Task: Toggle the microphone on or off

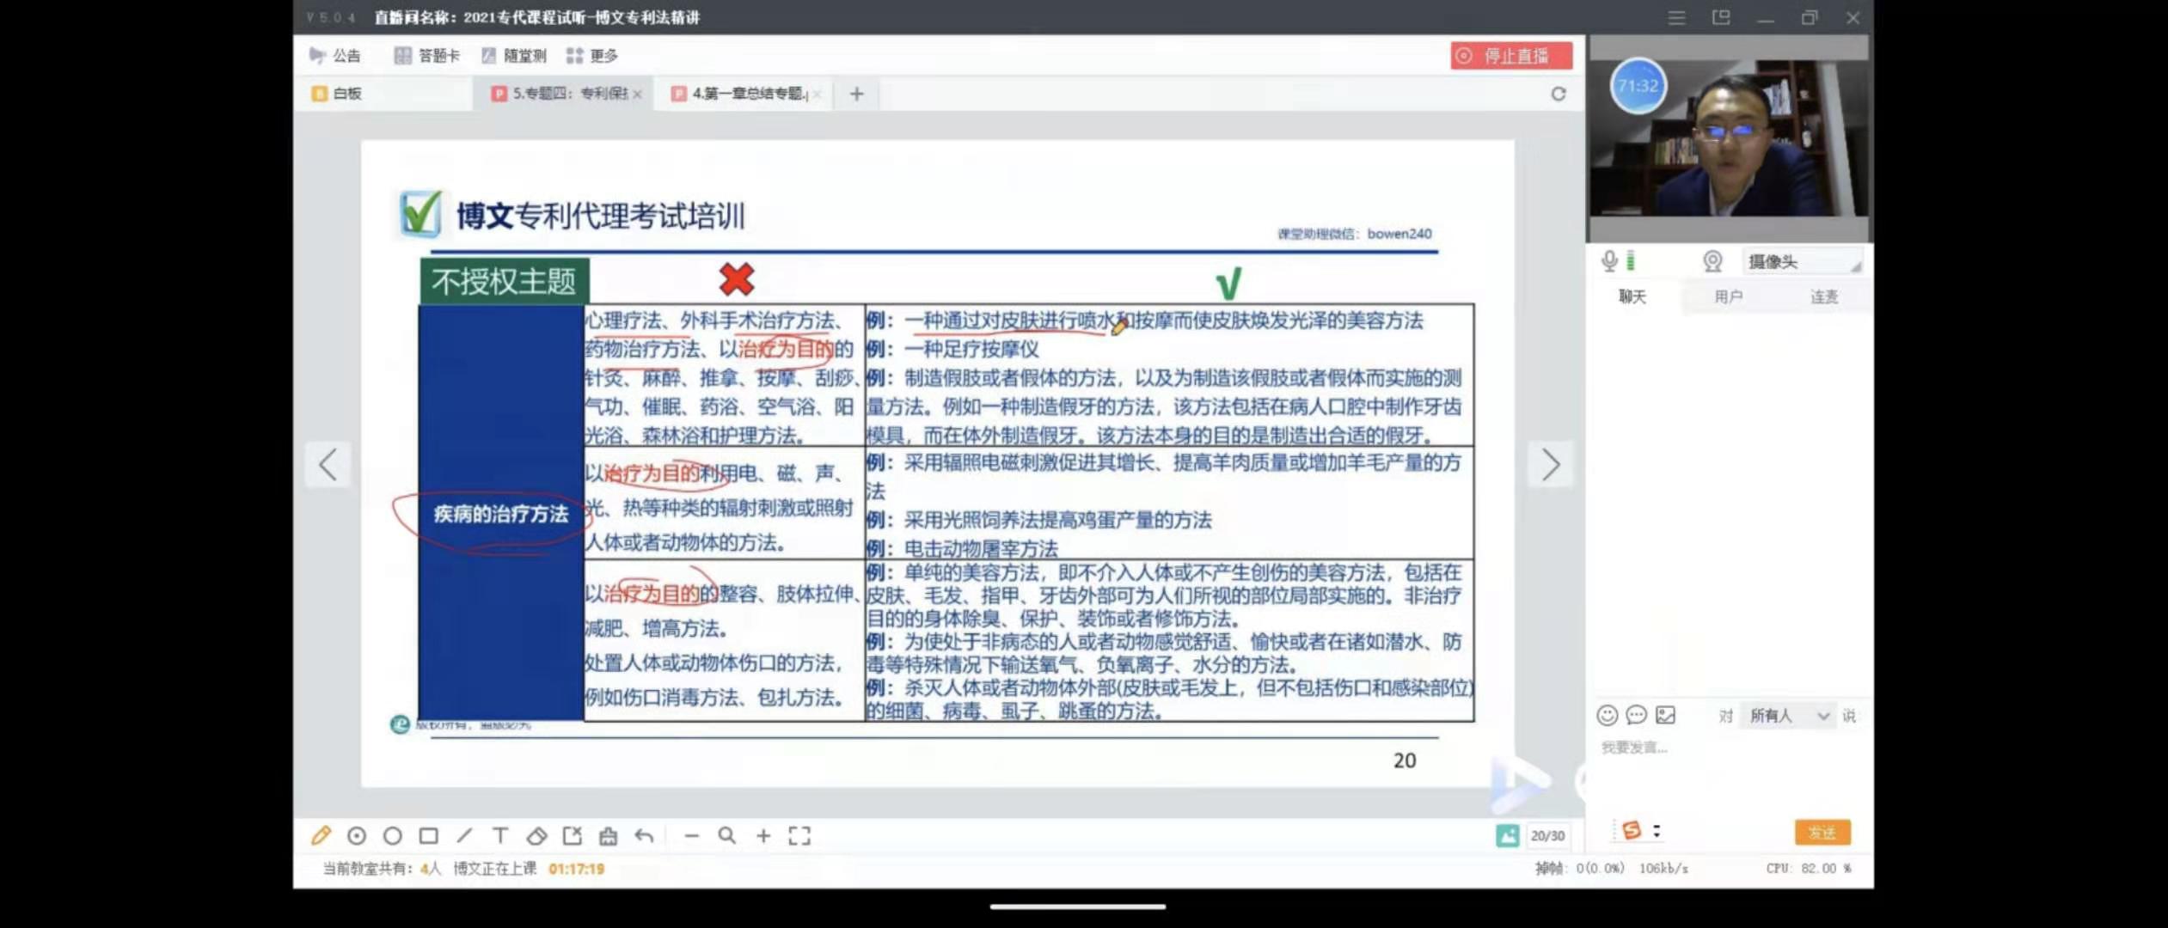Action: click(1609, 261)
